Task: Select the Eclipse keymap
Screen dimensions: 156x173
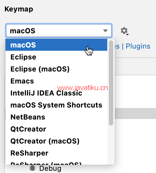Action: [56, 57]
